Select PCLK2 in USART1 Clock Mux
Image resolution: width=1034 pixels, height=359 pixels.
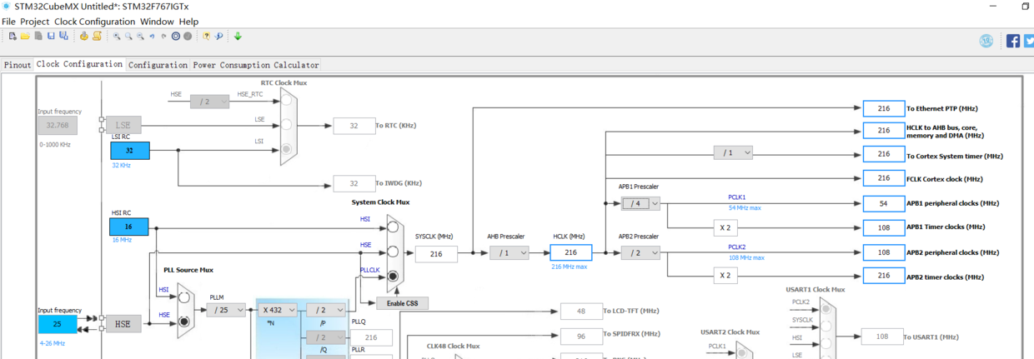(x=826, y=309)
